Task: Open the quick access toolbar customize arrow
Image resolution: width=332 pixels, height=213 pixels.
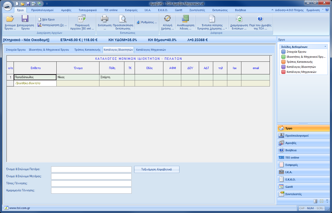Action: point(47,4)
